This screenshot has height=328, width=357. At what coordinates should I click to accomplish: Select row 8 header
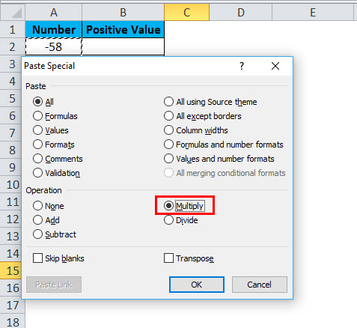coord(11,151)
